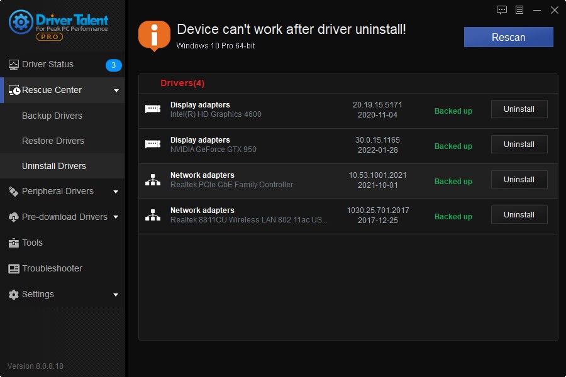This screenshot has height=377, width=566.
Task: Click the Realtek 8811CU network adapter icon
Action: (153, 215)
